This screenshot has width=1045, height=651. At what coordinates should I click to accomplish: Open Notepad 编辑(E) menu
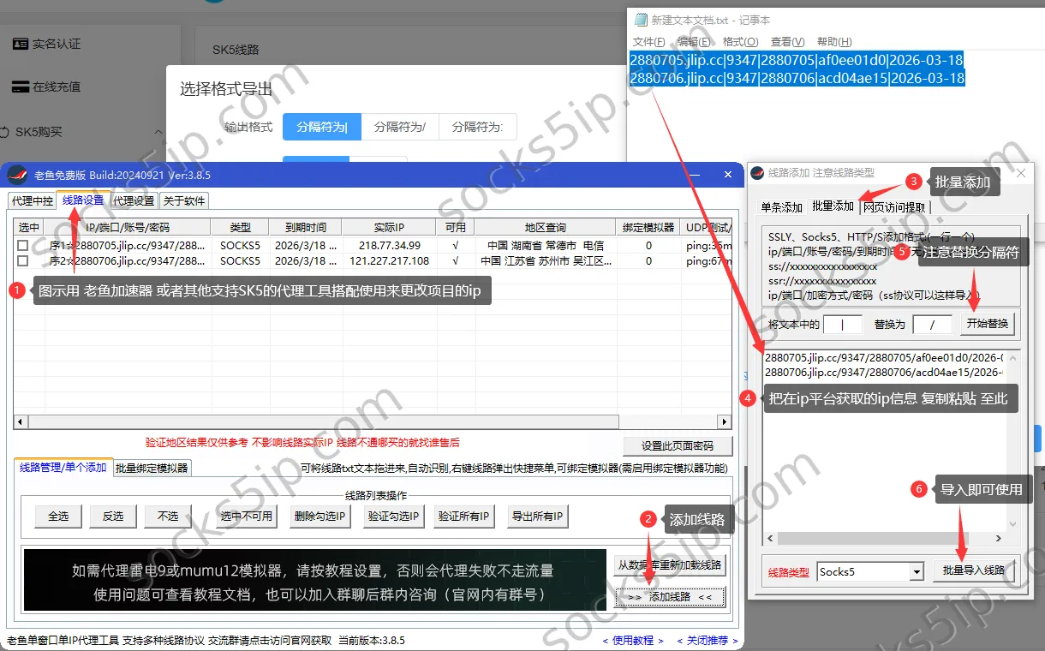(x=694, y=41)
